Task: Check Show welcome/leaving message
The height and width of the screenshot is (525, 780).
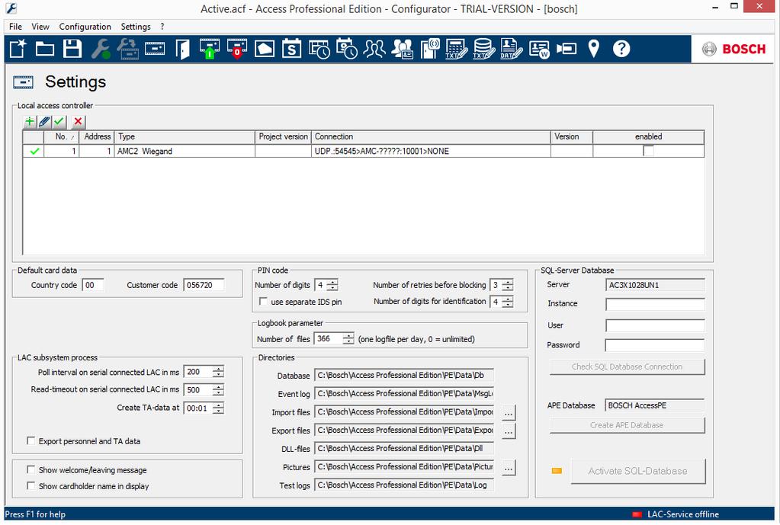Action: tap(30, 469)
